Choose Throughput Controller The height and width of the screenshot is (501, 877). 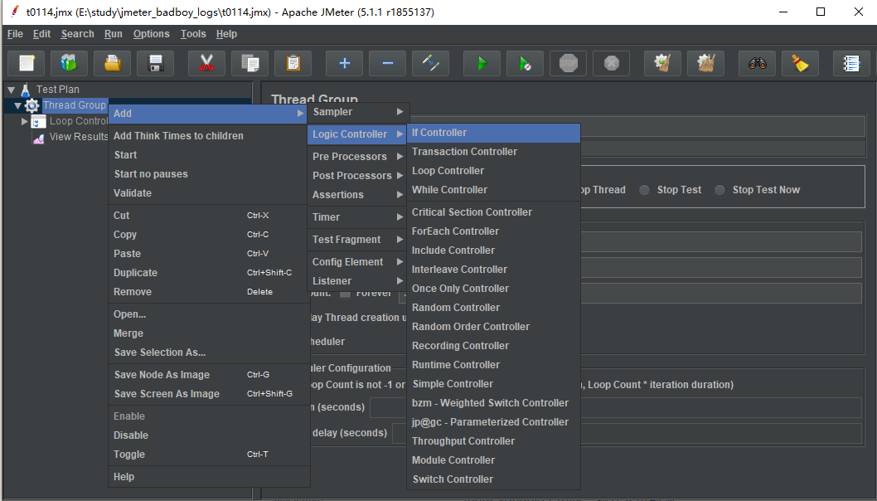(x=493, y=441)
